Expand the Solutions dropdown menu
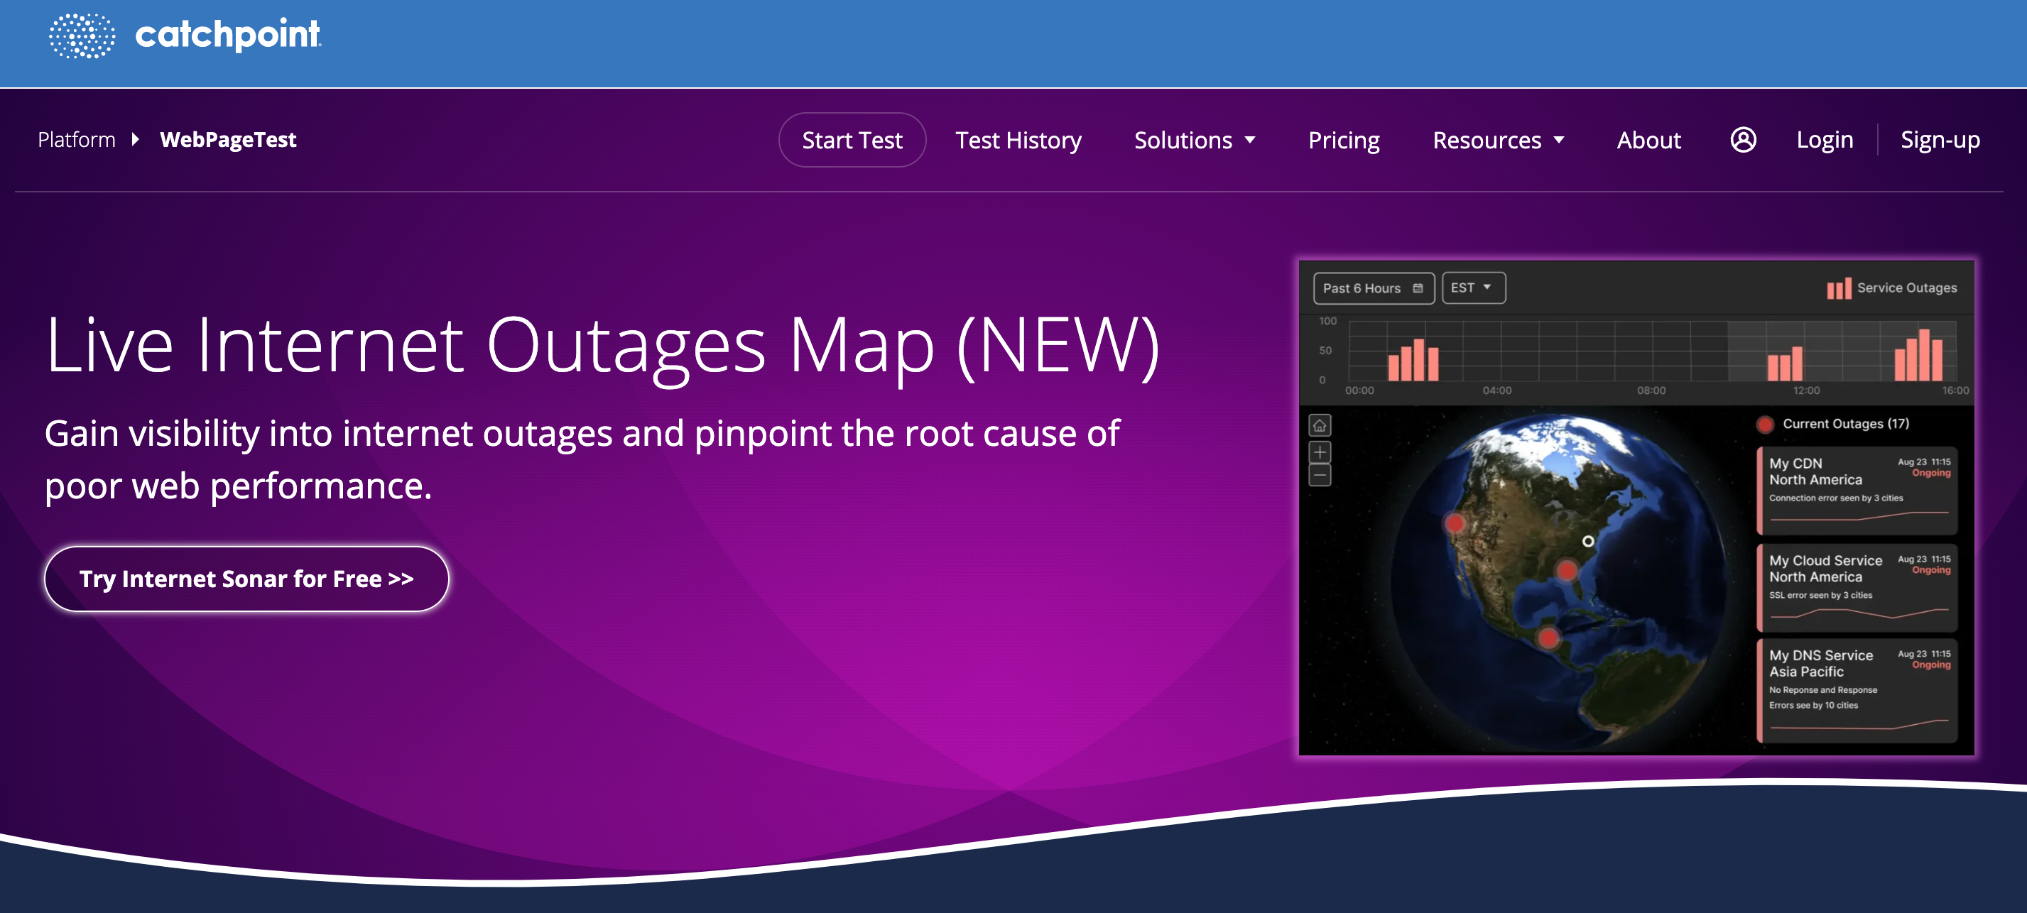Image resolution: width=2027 pixels, height=913 pixels. [x=1194, y=141]
